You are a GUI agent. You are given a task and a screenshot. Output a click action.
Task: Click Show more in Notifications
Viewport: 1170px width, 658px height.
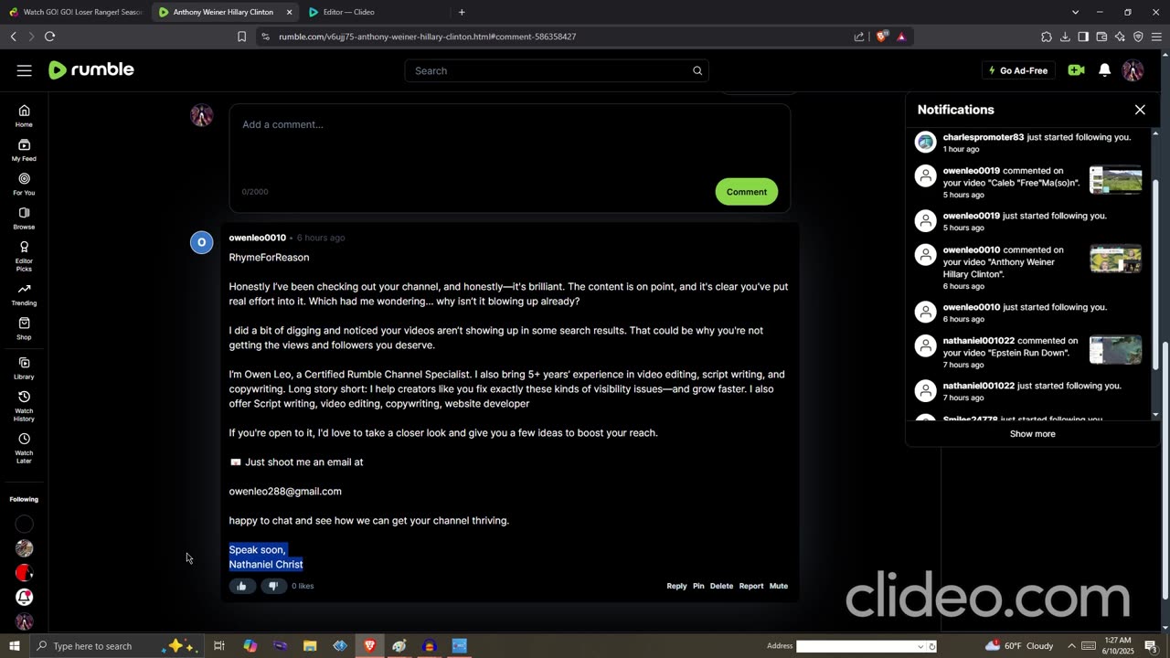1033,434
